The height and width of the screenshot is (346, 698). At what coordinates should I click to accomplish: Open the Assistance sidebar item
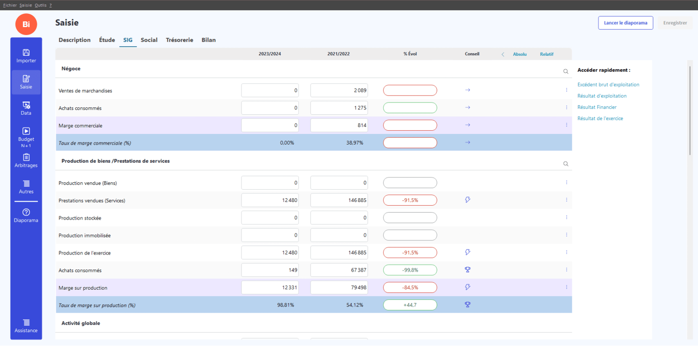(26, 326)
